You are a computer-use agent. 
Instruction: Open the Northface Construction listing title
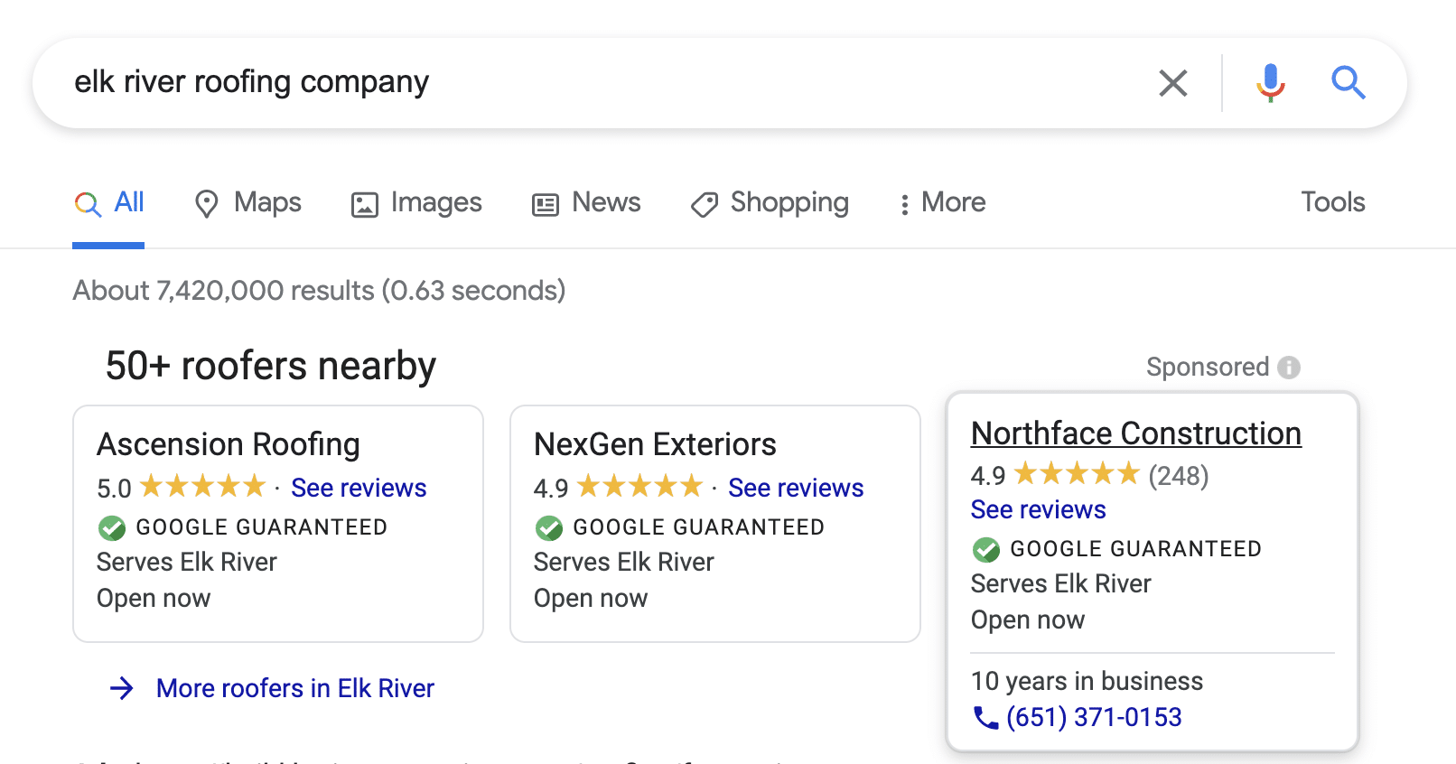1135,433
